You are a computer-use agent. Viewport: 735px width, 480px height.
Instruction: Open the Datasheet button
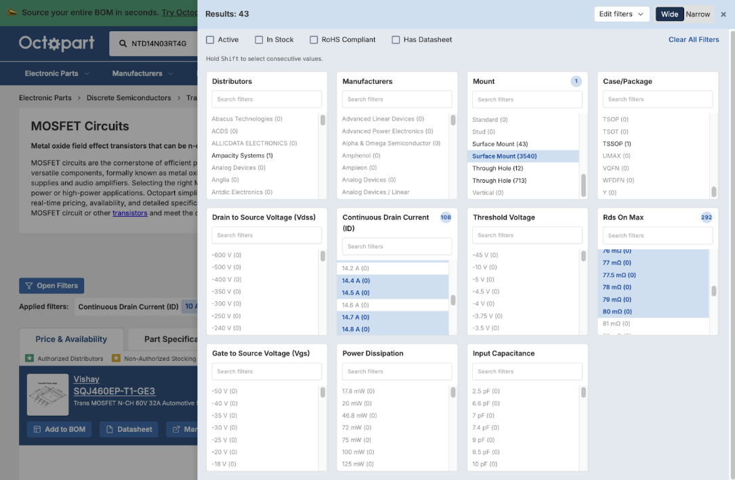[129, 429]
